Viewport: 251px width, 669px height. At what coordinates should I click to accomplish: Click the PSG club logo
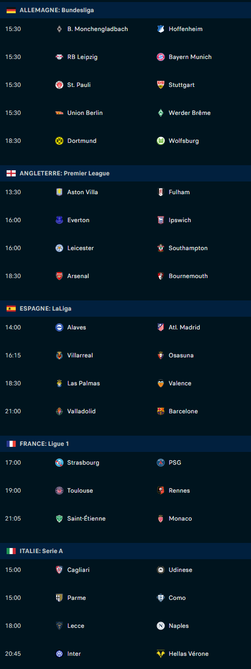161,463
